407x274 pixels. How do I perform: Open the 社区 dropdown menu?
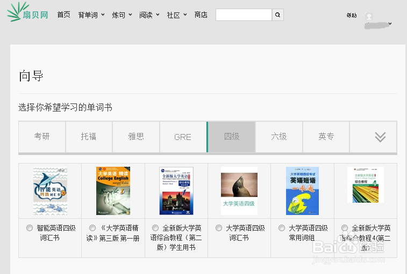tap(177, 15)
